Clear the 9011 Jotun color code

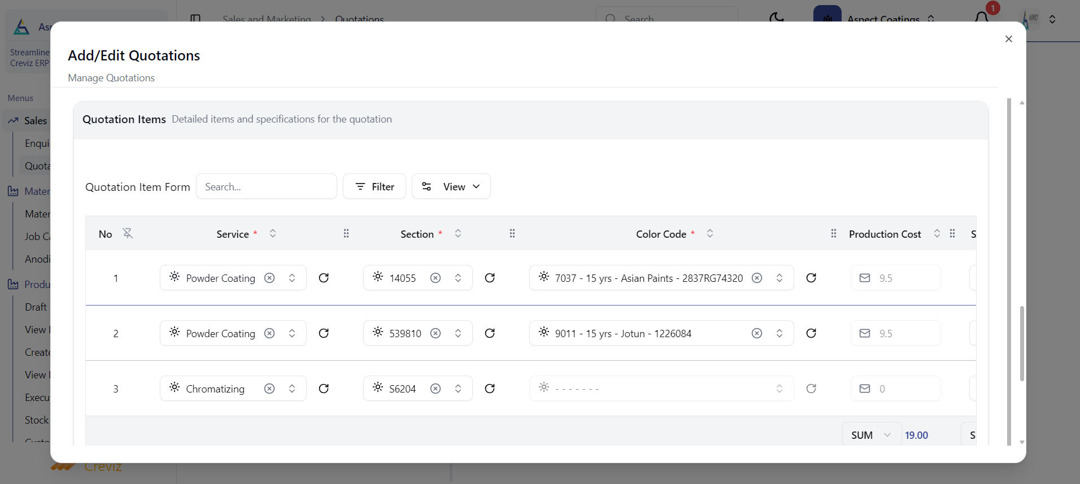click(757, 333)
